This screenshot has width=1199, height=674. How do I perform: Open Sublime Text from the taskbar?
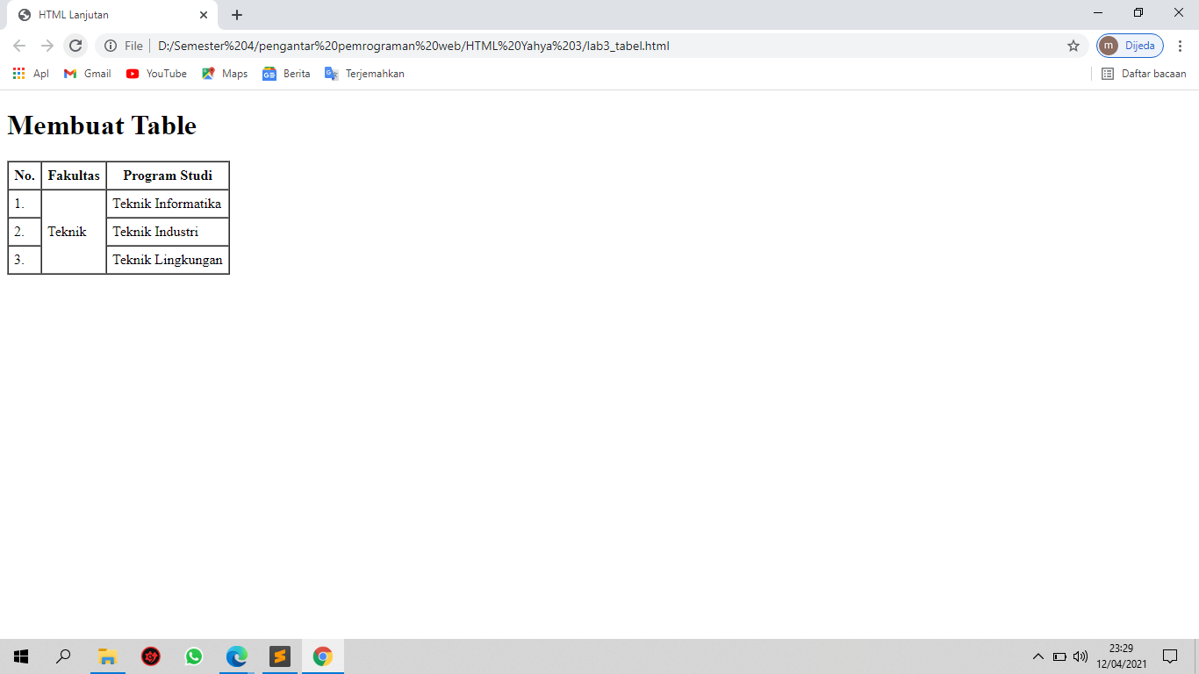pyautogui.click(x=279, y=656)
